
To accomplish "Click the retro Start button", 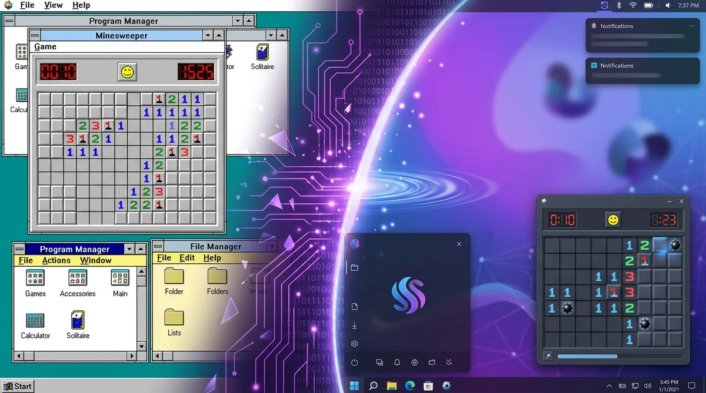I will click(x=17, y=386).
